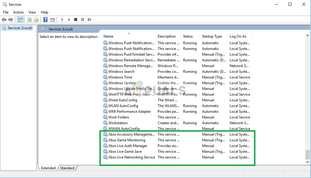Select the Windows Update Medic service name
This screenshot has width=311, height=178.
pos(131,89)
